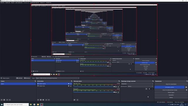
Task: Add a new source with the plus icon
Action: pyautogui.click(x=38, y=100)
